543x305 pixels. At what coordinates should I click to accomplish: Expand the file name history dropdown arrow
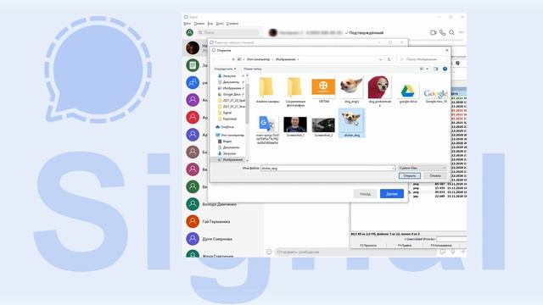393,168
